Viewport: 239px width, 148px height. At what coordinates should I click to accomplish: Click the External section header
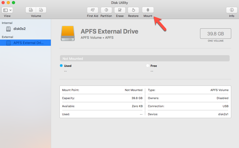[x=8, y=37]
